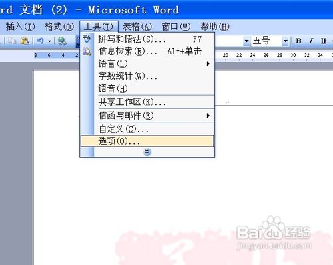This screenshot has width=333, height=265.
Task: Open the 插入(I) menu
Action: [x=20, y=27]
